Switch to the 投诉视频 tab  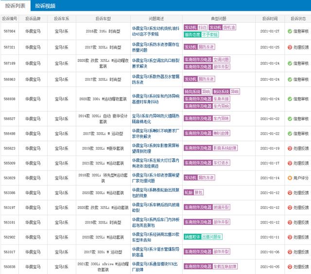(x=45, y=6)
